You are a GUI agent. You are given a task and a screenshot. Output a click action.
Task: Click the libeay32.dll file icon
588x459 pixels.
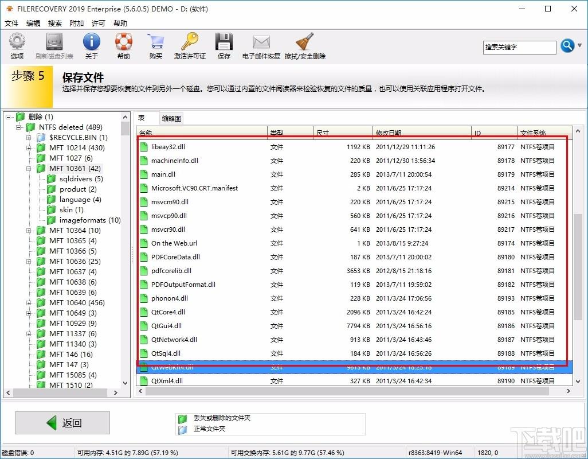[144, 147]
